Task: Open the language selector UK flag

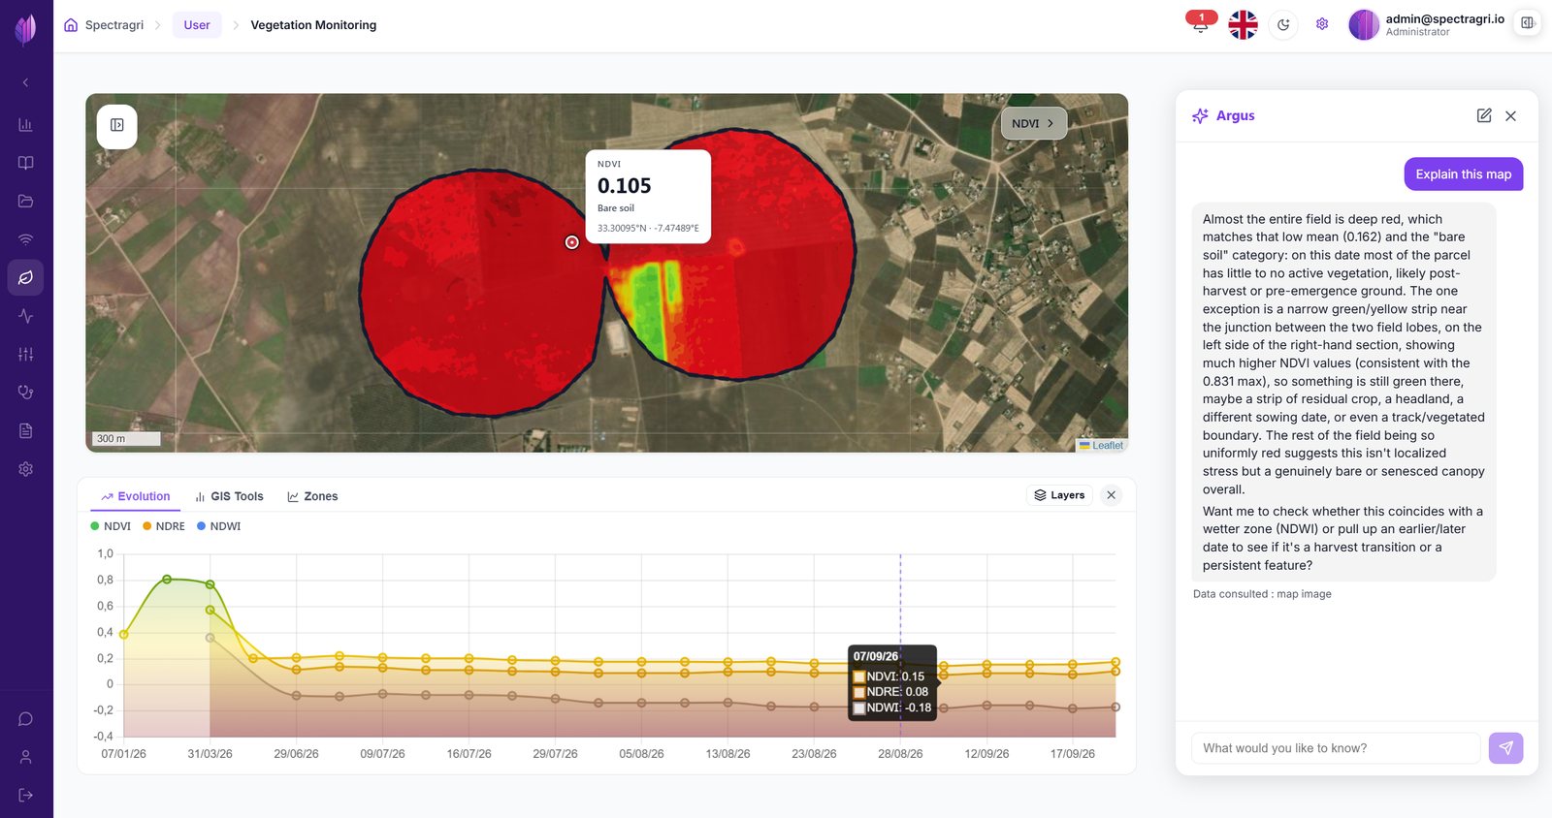Action: pyautogui.click(x=1243, y=24)
